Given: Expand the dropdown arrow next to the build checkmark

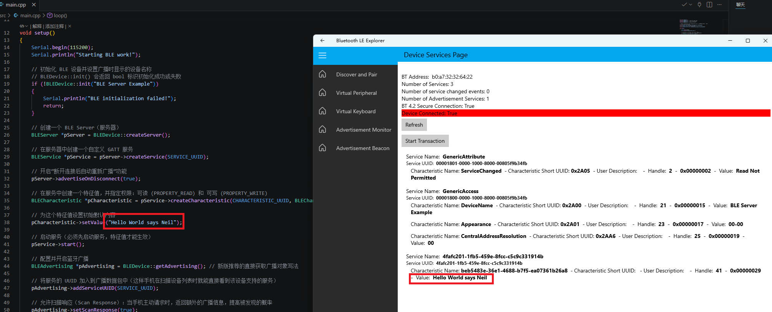Looking at the screenshot, I should (x=691, y=5).
